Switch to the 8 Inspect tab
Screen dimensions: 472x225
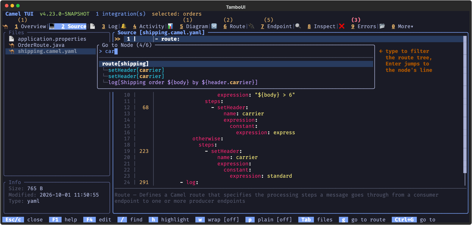pyautogui.click(x=321, y=27)
